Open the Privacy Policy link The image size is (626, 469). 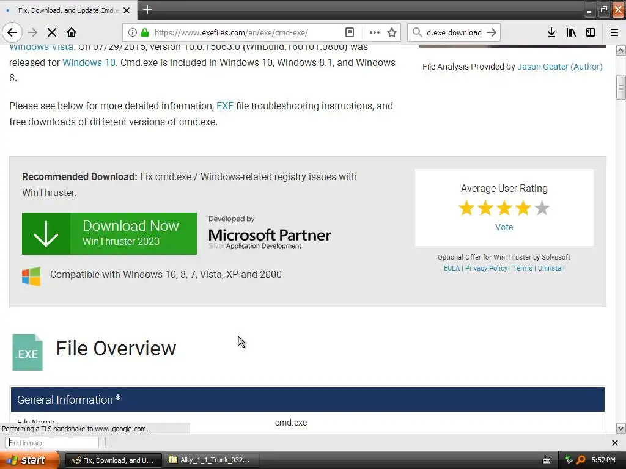pos(486,268)
